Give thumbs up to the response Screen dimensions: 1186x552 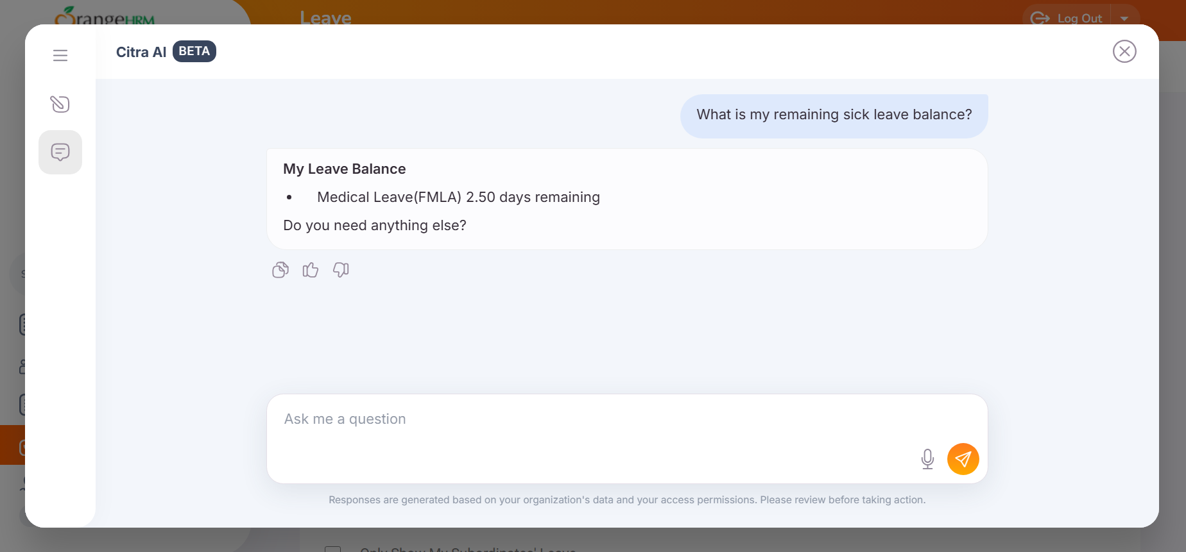point(311,270)
